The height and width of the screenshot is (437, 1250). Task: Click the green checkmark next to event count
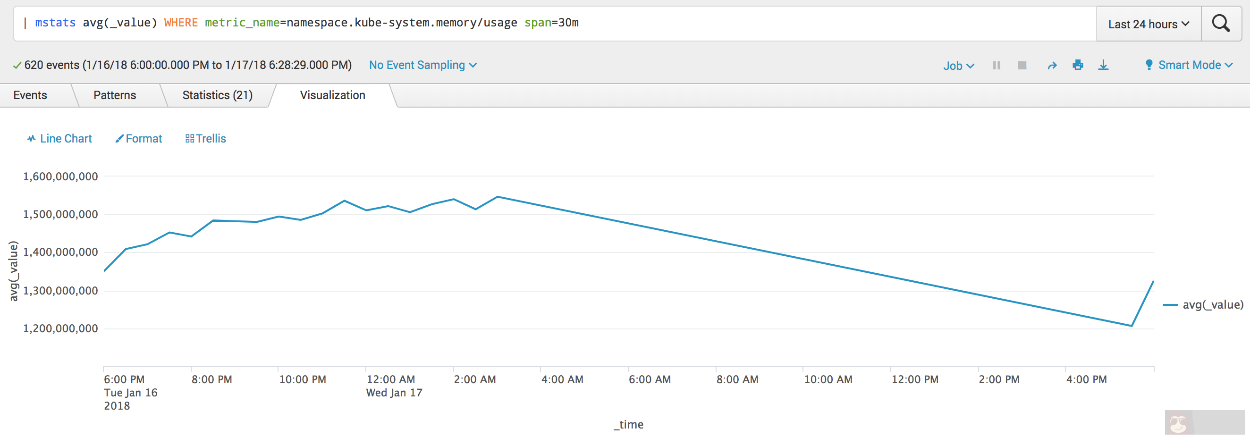coord(17,64)
